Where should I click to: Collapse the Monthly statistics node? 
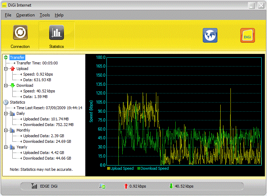click(6, 130)
